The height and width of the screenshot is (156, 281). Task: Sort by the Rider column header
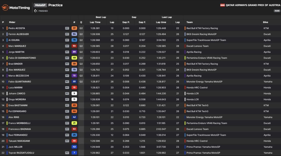[12, 22]
